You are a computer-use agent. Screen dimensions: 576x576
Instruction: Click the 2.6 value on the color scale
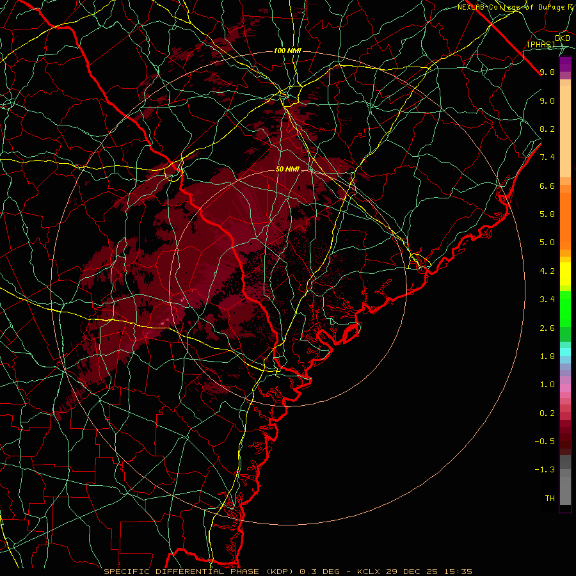coord(547,328)
